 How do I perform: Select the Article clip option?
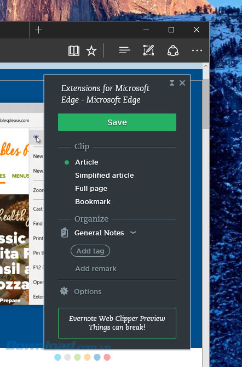tap(87, 162)
